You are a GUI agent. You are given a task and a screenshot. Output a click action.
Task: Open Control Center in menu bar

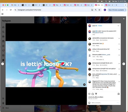pos(110,1)
